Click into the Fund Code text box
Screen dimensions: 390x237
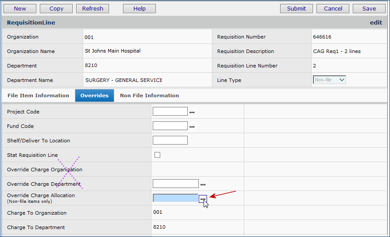click(170, 126)
